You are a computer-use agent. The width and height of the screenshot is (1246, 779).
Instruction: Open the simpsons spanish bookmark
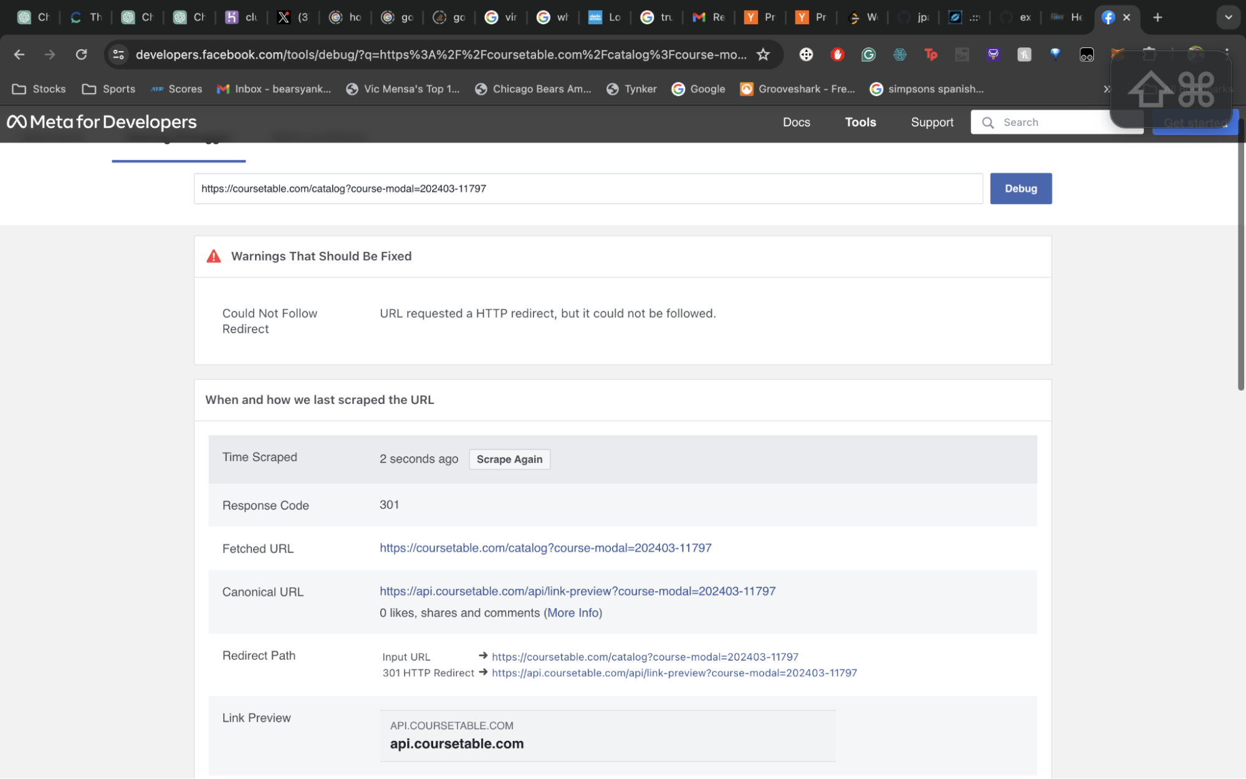pos(927,89)
